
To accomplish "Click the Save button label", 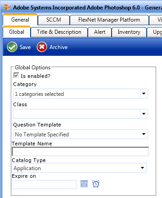I will coord(25,47).
